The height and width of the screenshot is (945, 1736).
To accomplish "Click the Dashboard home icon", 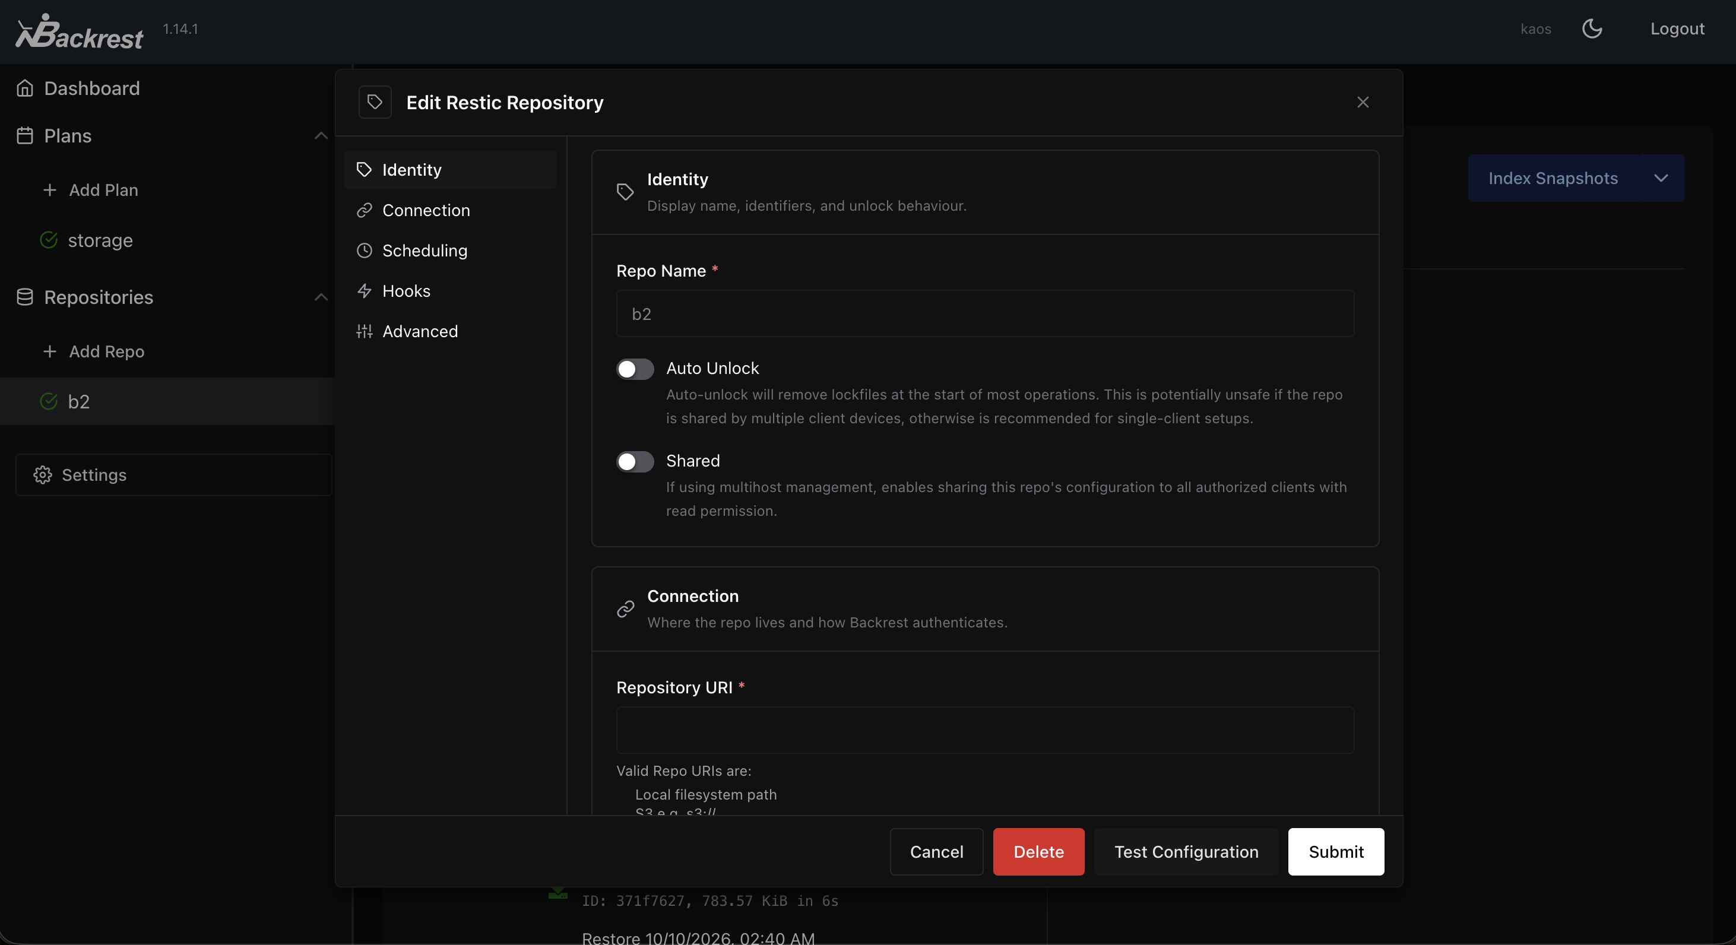I will tap(25, 88).
